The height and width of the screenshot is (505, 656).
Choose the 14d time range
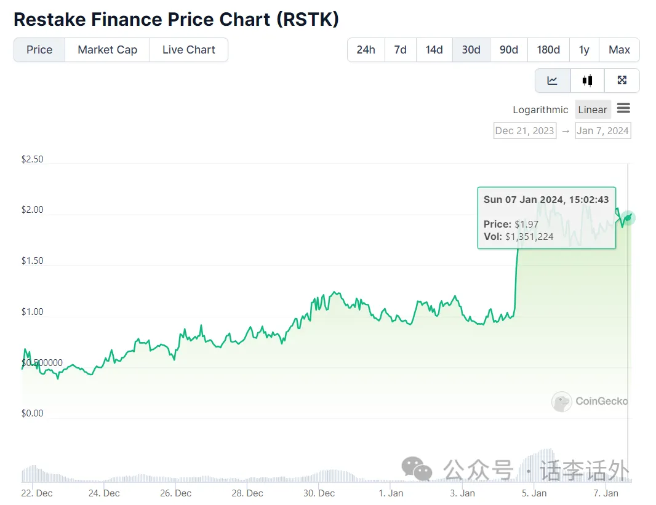434,50
